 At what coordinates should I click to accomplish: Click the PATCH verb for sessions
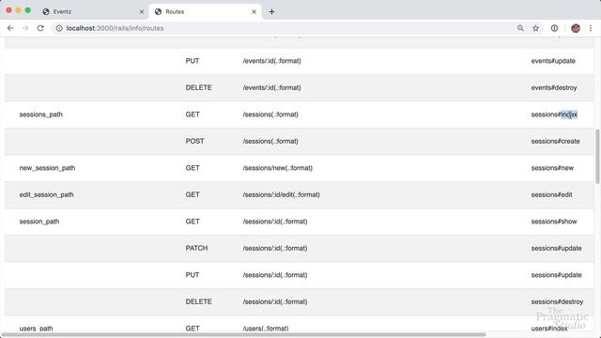pos(196,248)
